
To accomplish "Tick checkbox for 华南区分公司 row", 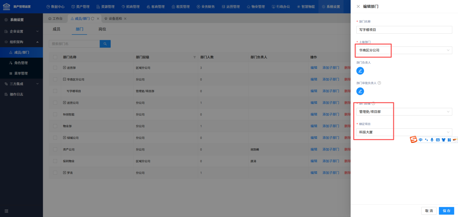I will coord(55,79).
